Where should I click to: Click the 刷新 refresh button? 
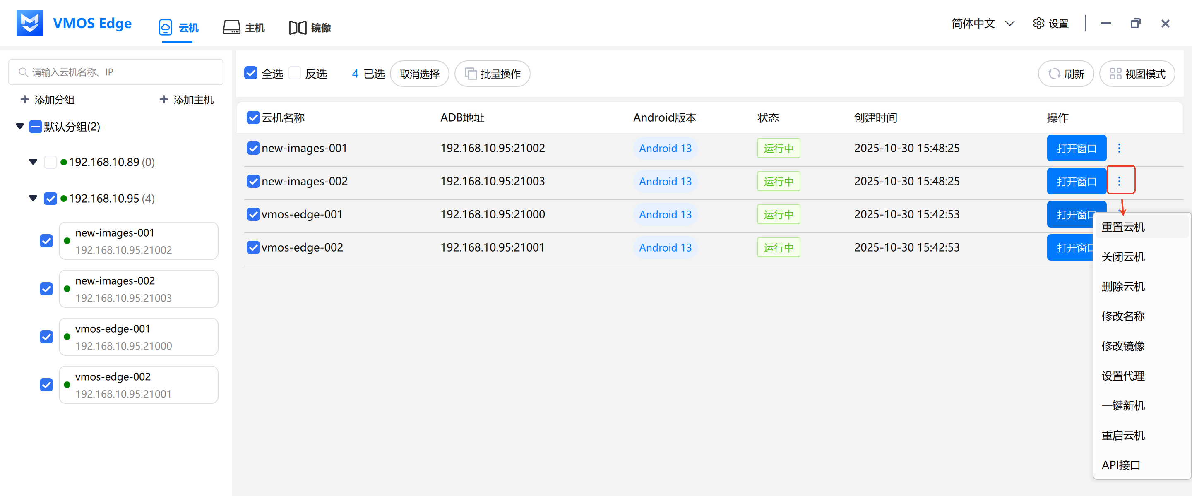coord(1065,74)
